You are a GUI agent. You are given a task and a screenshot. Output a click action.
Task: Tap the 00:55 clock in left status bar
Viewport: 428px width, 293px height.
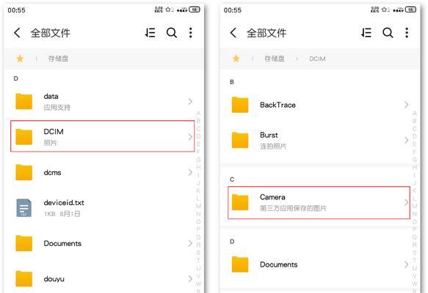16,10
